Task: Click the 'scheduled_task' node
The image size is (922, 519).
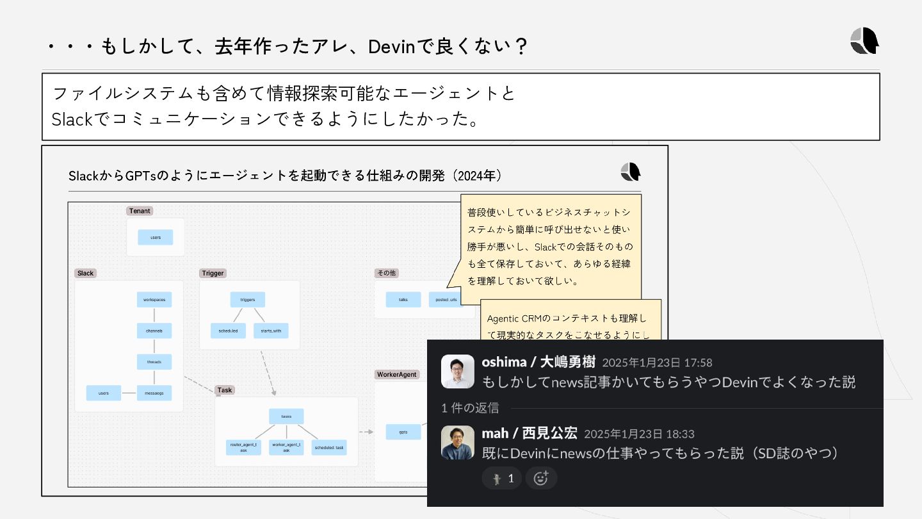Action: point(329,447)
